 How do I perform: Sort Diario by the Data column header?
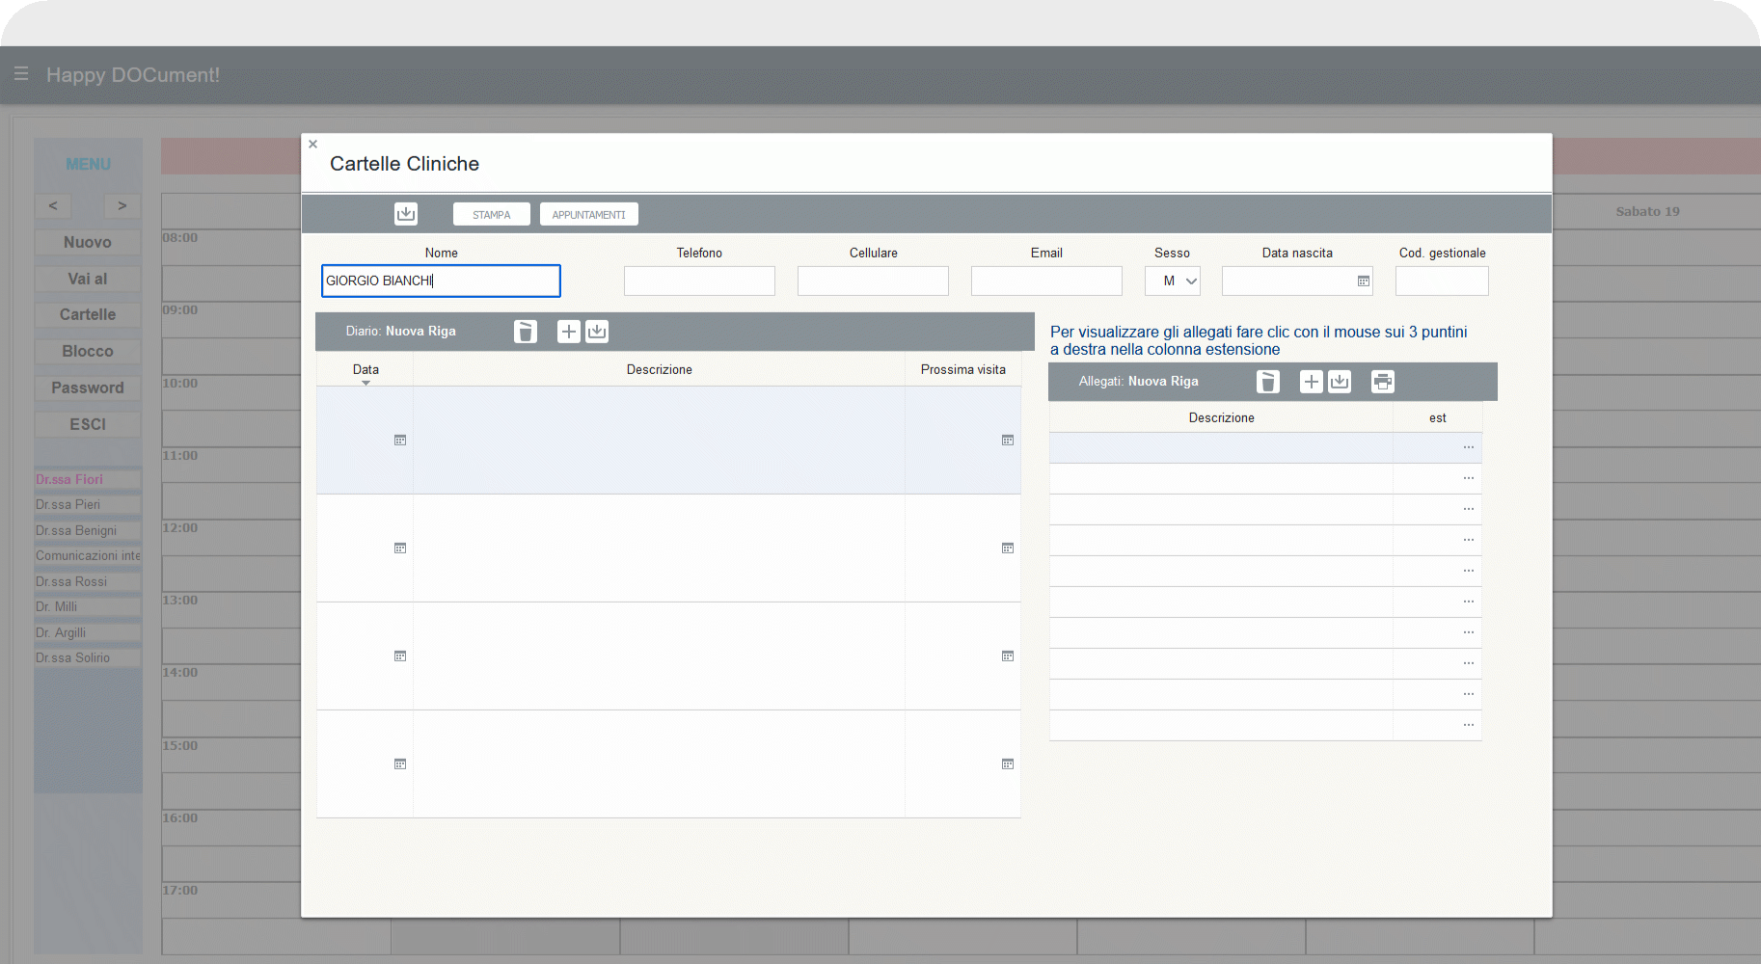366,370
